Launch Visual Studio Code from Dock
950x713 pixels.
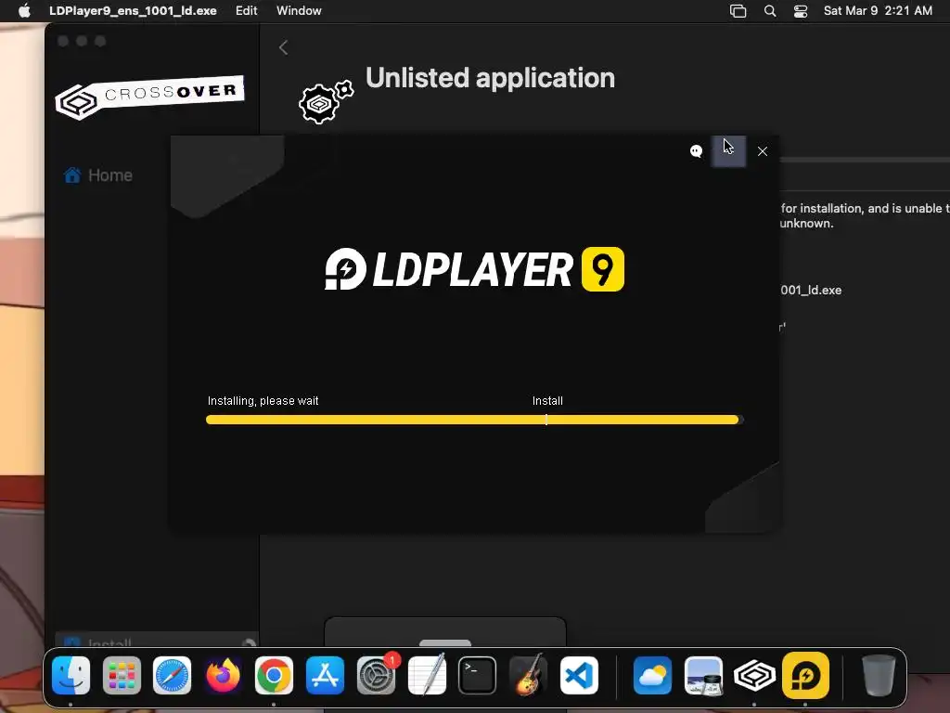(579, 675)
